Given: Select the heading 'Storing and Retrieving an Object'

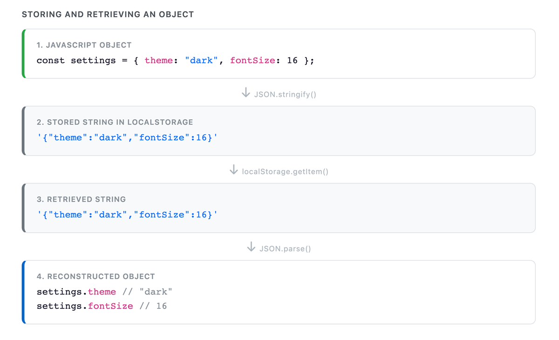Looking at the screenshot, I should (108, 14).
